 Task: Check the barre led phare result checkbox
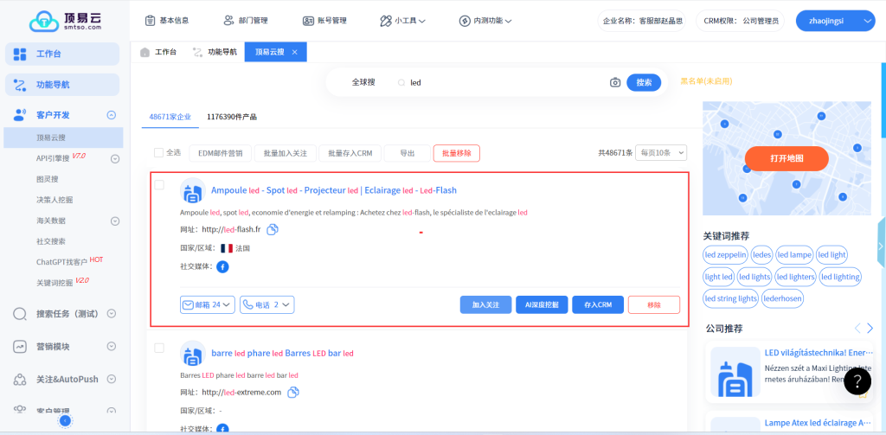pos(159,348)
